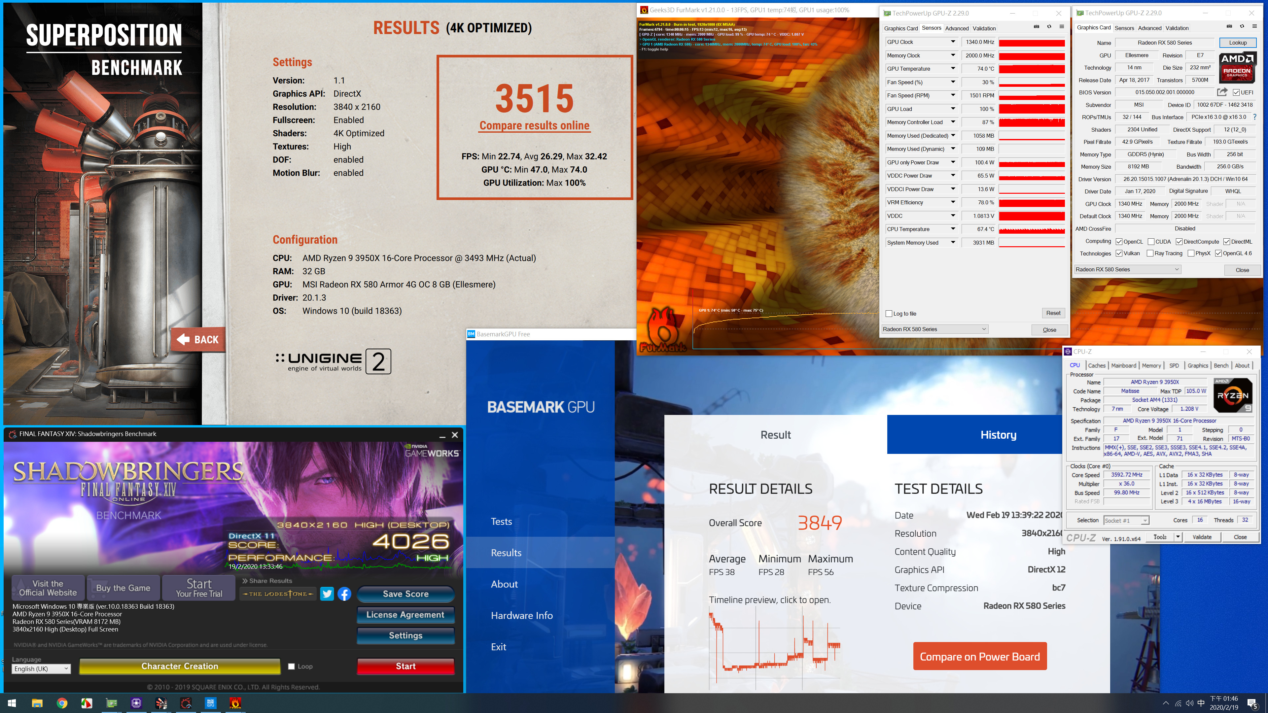
Task: Enable the Log to file checkbox
Action: click(x=889, y=314)
